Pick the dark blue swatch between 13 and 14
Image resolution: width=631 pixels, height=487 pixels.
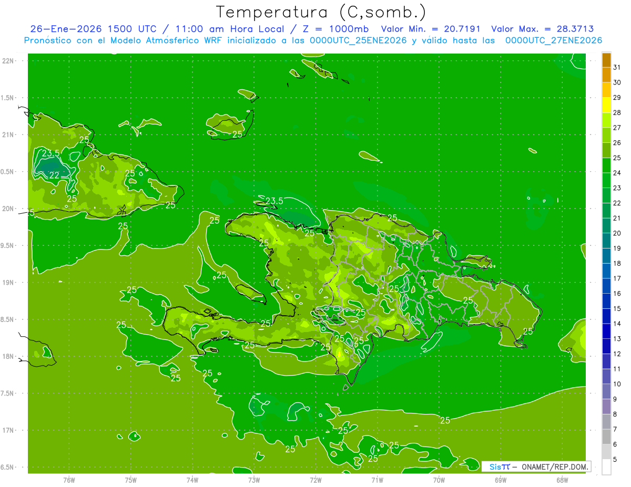(x=606, y=331)
